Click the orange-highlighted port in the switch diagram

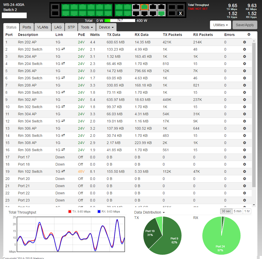(145, 7)
